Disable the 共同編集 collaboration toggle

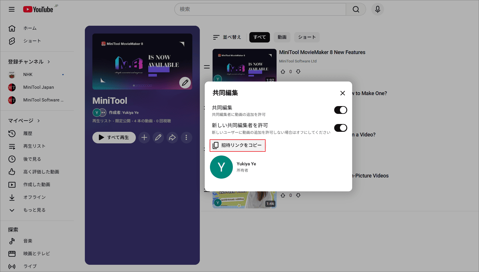[x=341, y=110]
